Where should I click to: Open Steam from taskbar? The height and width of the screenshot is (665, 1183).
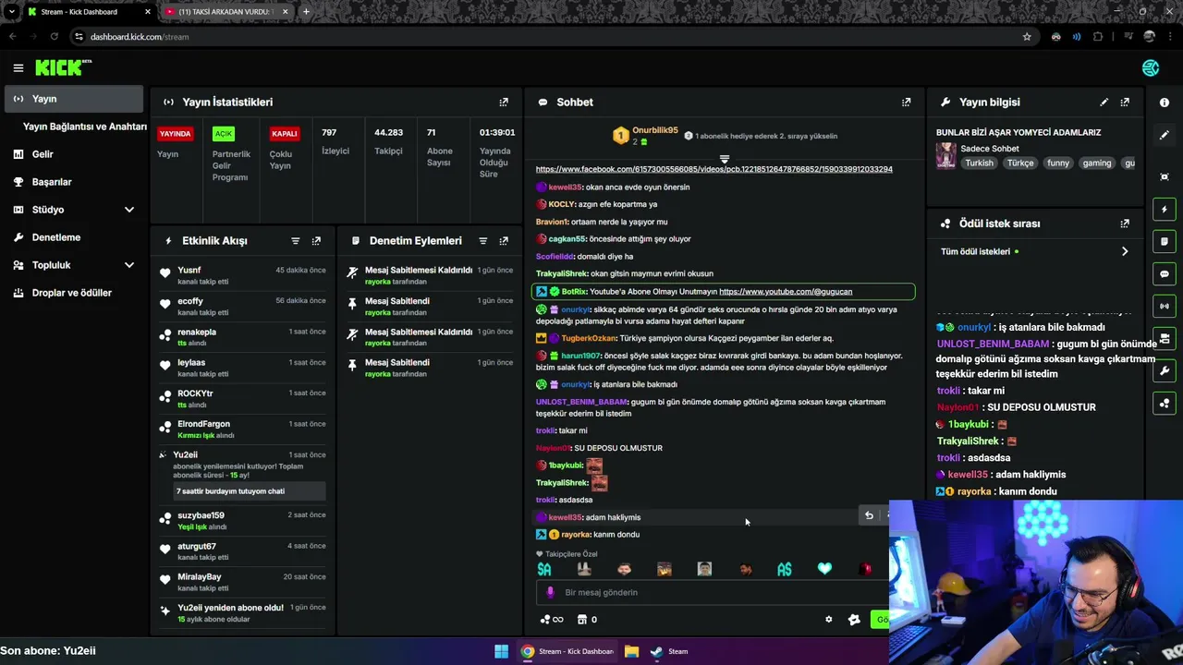pyautogui.click(x=669, y=651)
